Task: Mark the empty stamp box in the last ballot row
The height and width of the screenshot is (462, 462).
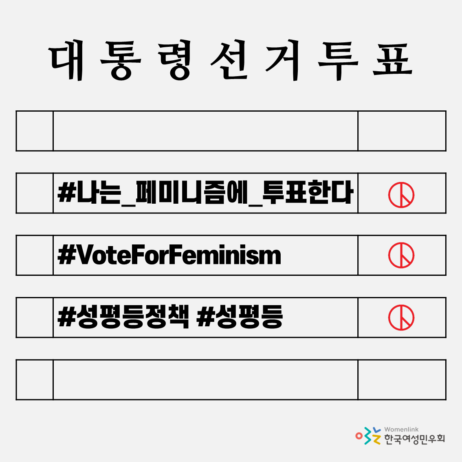Action: tap(402, 380)
